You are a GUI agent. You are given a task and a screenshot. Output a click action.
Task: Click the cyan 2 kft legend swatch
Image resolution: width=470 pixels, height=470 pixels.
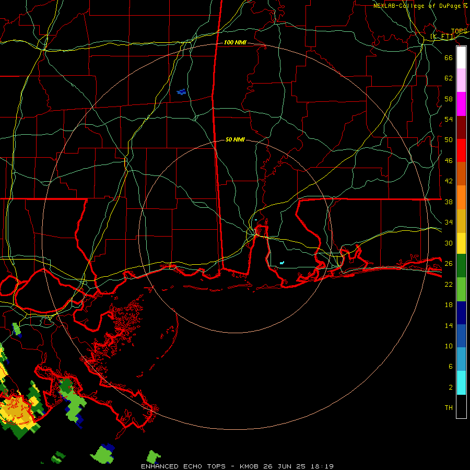coord(461,383)
